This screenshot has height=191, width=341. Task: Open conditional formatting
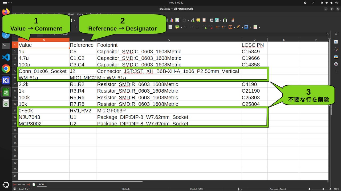point(255,27)
